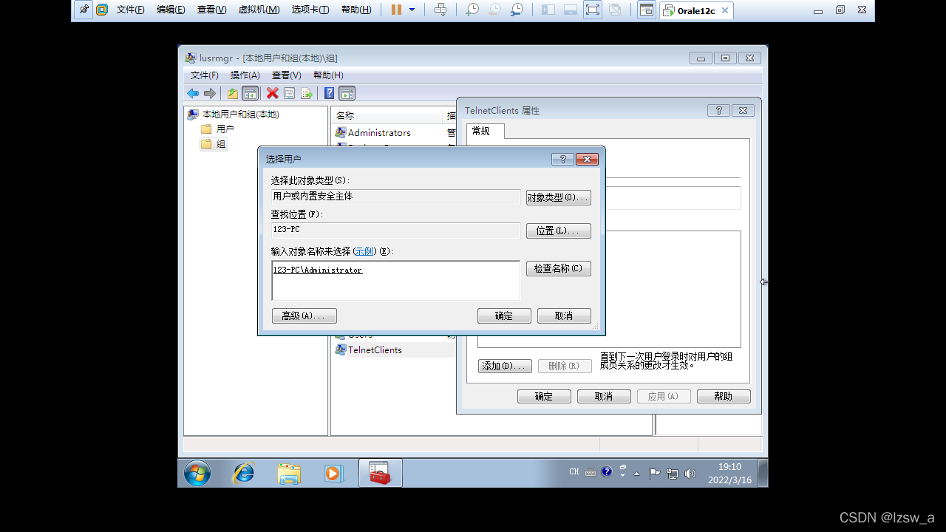Show hidden tray icons arrow
The width and height of the screenshot is (946, 532).
637,473
